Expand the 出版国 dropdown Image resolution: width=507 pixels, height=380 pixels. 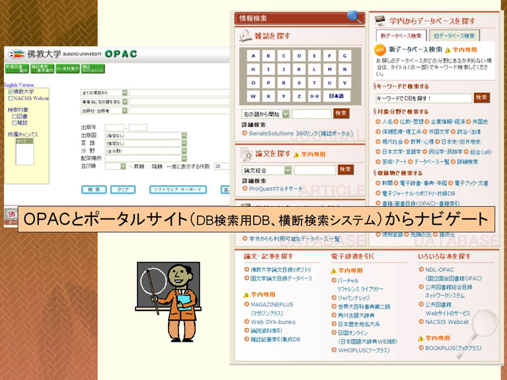coord(146,135)
